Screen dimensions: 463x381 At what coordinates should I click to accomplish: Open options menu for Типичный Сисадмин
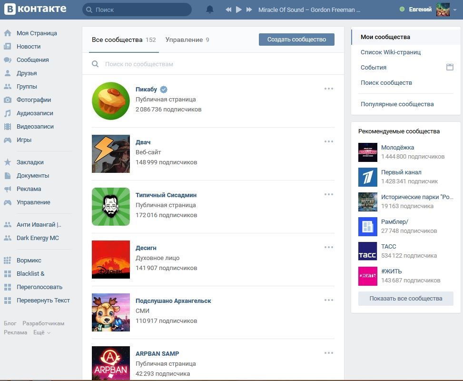point(329,194)
